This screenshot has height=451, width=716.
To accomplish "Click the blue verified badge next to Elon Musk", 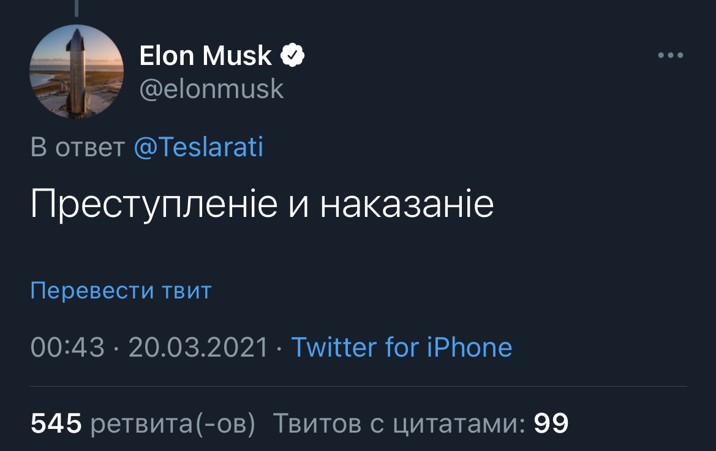I will tap(292, 55).
